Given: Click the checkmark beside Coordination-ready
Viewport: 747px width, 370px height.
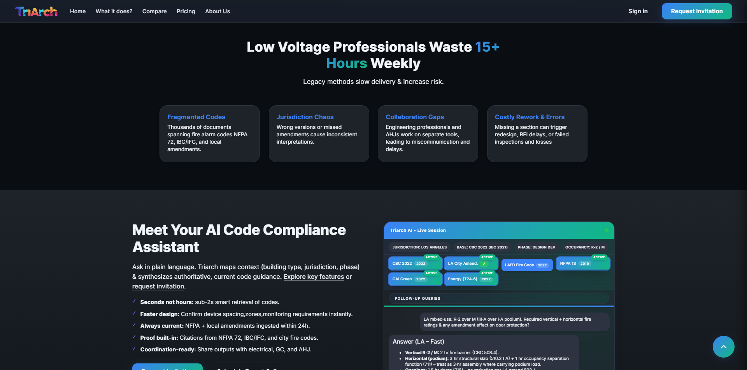Looking at the screenshot, I should (x=134, y=349).
